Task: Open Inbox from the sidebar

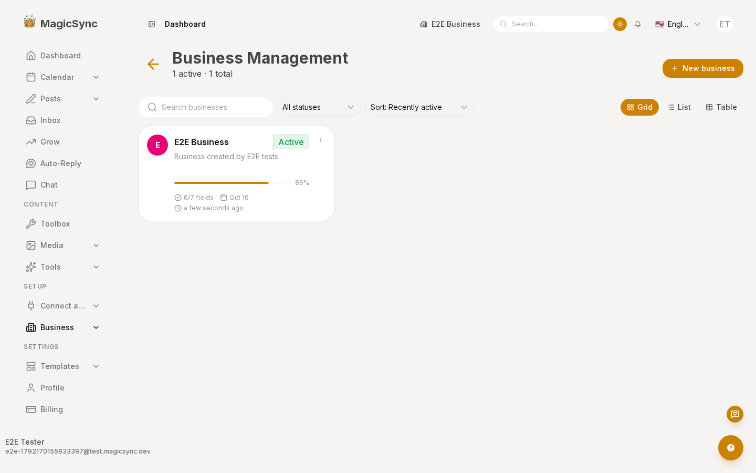Action: (63, 120)
